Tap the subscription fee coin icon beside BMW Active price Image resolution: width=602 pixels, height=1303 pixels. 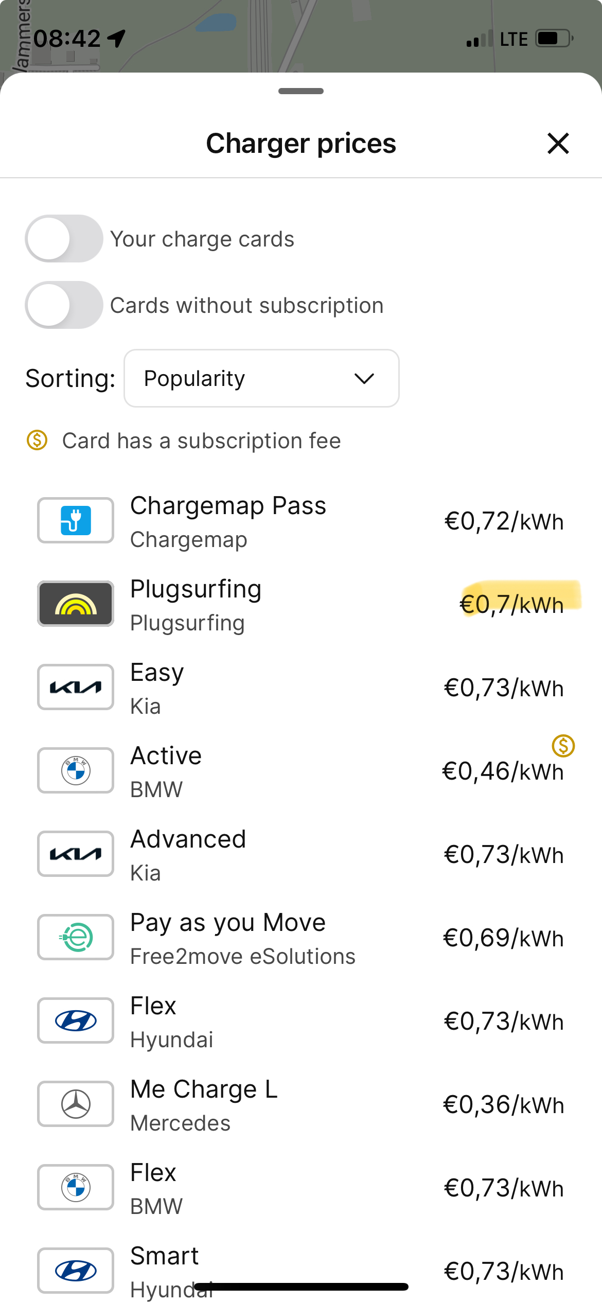click(563, 746)
